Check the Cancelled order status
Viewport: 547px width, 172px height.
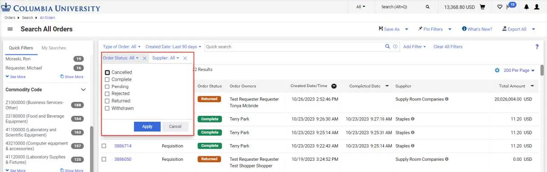pos(107,72)
